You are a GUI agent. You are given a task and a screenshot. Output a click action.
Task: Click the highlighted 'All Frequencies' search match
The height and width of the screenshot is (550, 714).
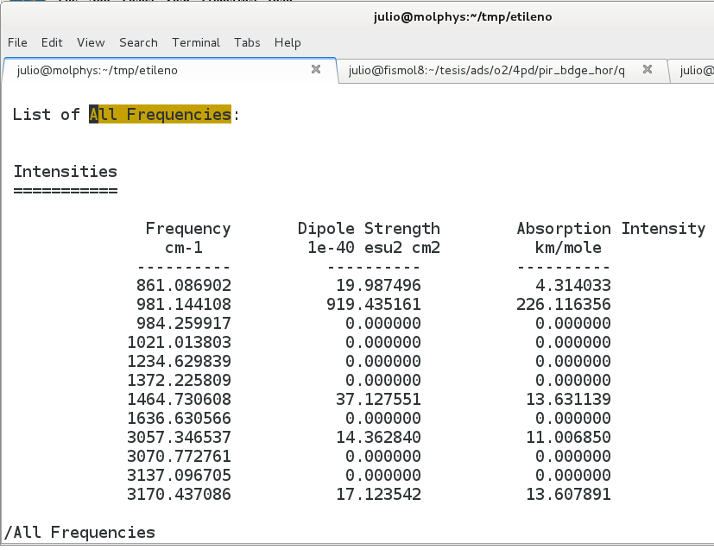point(161,114)
